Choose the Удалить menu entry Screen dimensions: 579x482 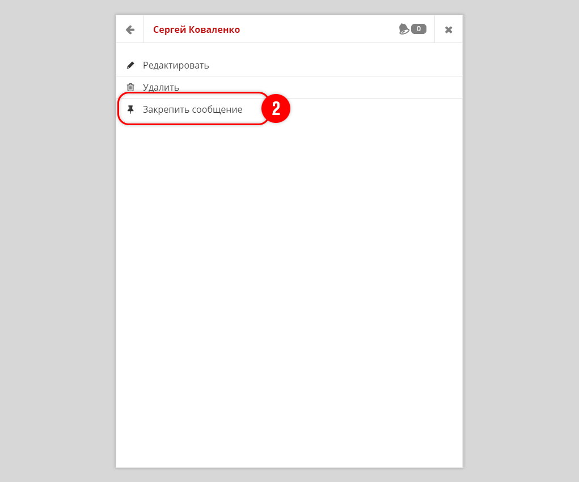tap(289, 87)
